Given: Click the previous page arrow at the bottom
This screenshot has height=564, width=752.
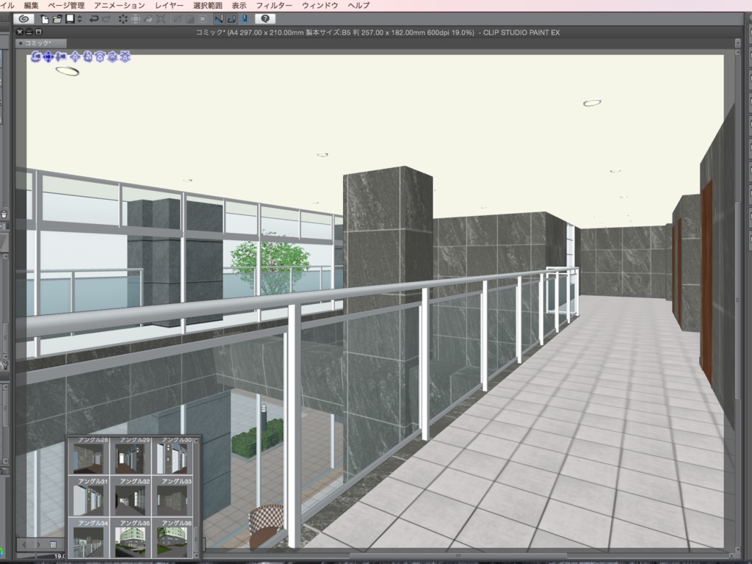Looking at the screenshot, I should click(24, 544).
